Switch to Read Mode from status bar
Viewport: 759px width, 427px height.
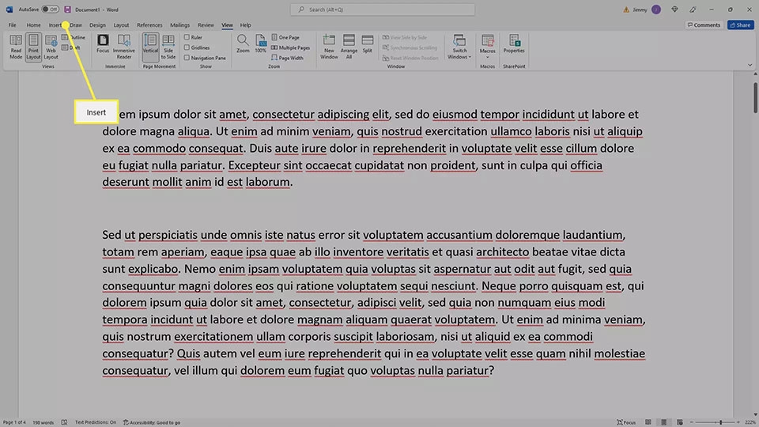648,422
